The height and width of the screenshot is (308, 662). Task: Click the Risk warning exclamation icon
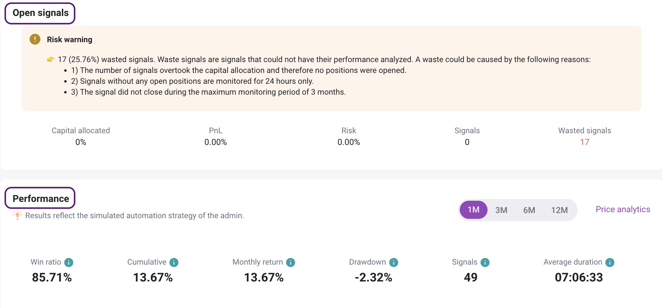tap(35, 39)
